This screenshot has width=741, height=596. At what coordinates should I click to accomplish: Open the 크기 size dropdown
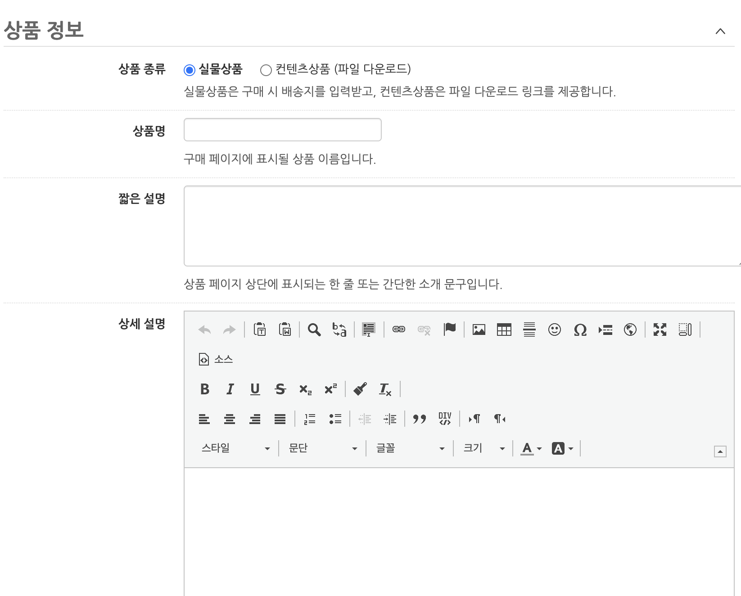coord(484,448)
